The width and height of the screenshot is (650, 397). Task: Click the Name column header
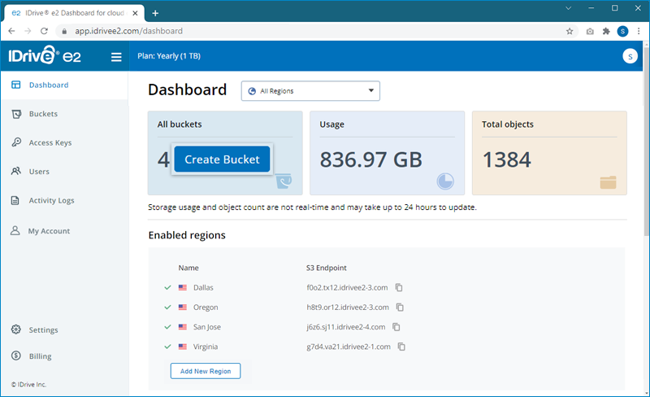tap(188, 268)
